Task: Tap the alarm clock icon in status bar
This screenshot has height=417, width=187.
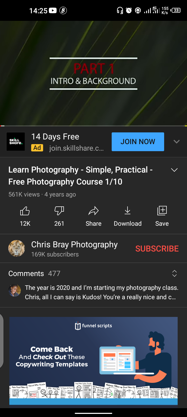Action: (128, 10)
